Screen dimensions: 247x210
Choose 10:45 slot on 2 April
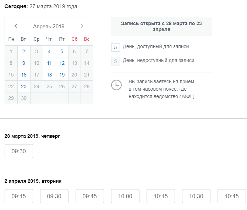[x=232, y=196]
